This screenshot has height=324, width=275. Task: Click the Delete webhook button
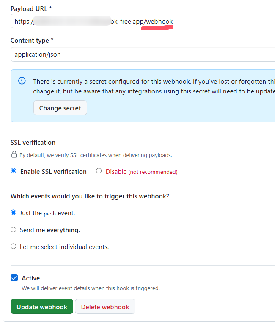pos(105,307)
